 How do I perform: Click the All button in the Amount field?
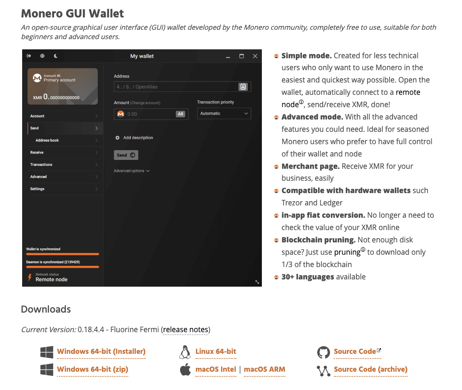(x=180, y=113)
